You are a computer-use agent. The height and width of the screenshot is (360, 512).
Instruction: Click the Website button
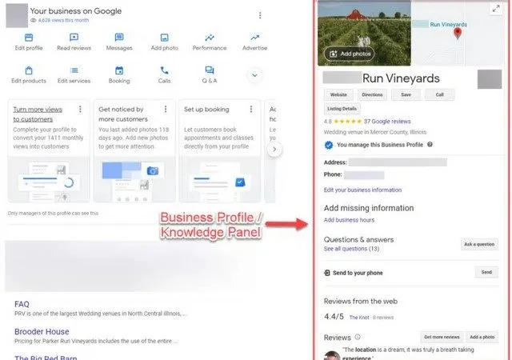(338, 94)
